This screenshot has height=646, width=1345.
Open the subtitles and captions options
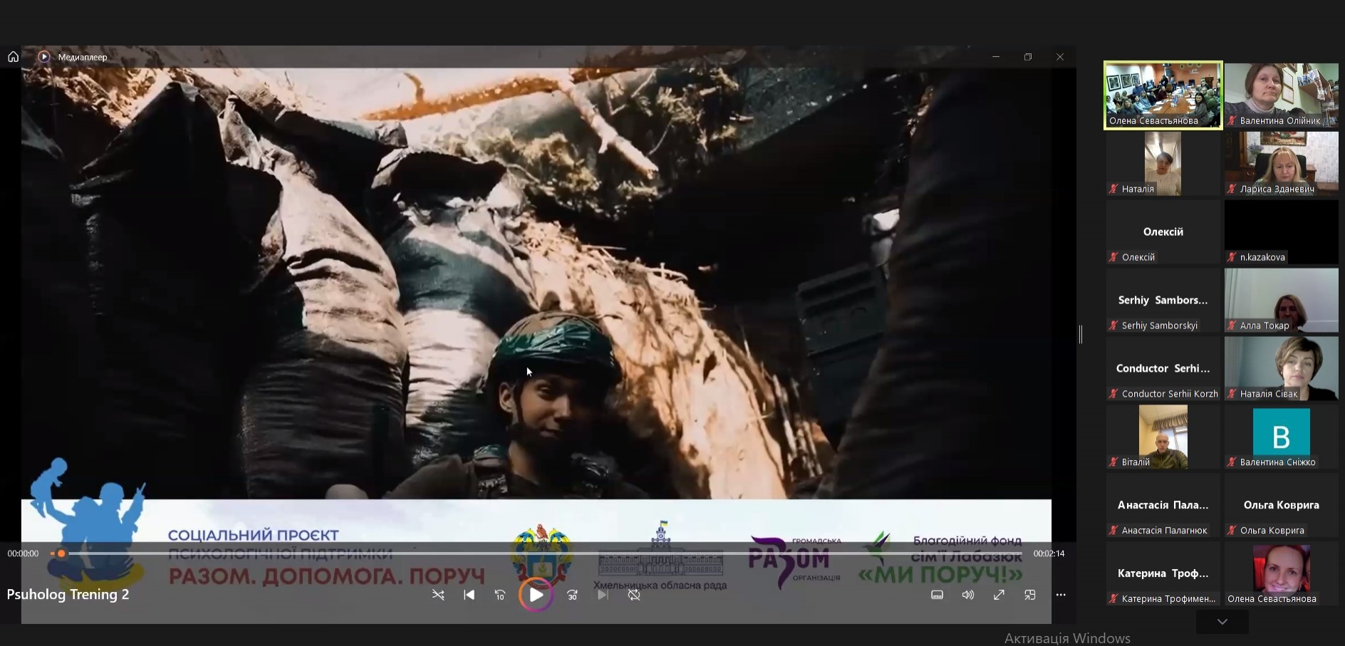coord(937,595)
